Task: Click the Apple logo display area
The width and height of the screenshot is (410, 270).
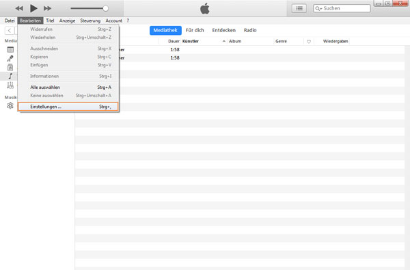Action: pyautogui.click(x=205, y=8)
